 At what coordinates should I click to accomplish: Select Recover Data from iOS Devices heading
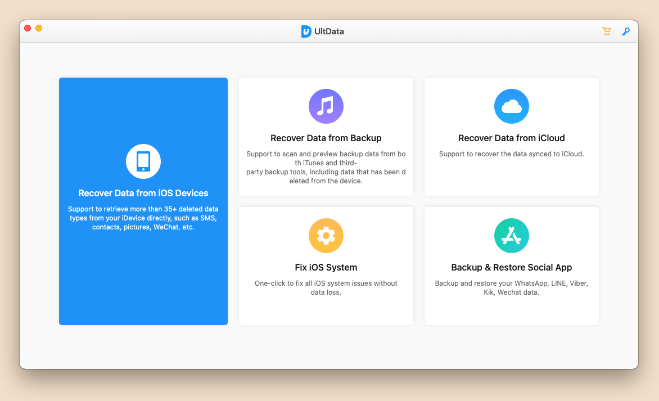pos(143,193)
